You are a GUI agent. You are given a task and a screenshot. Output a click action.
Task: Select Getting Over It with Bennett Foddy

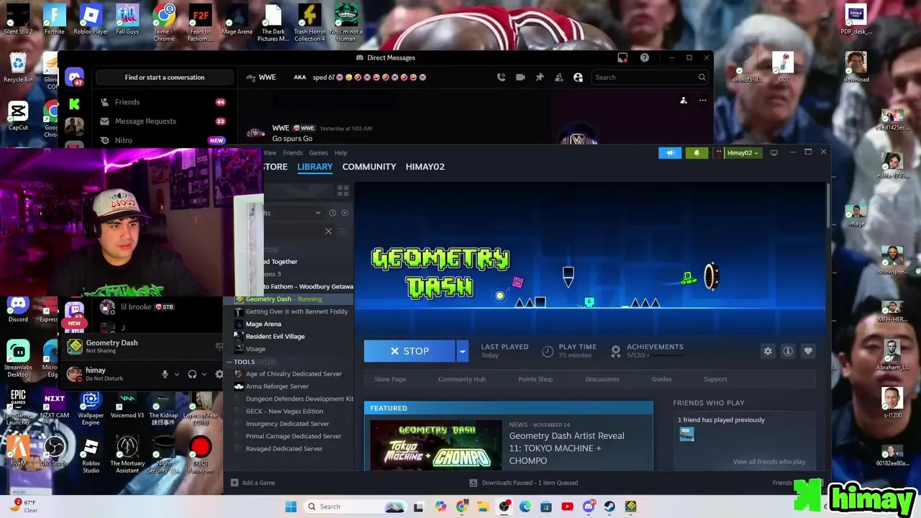click(x=296, y=312)
